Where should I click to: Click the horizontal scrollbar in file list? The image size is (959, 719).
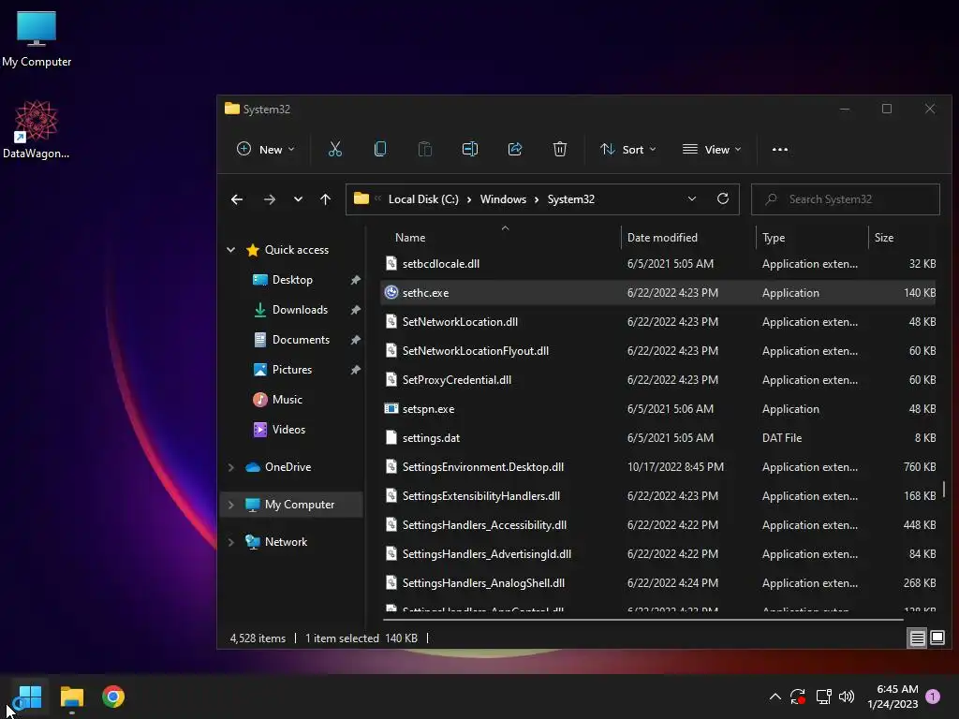pos(642,620)
